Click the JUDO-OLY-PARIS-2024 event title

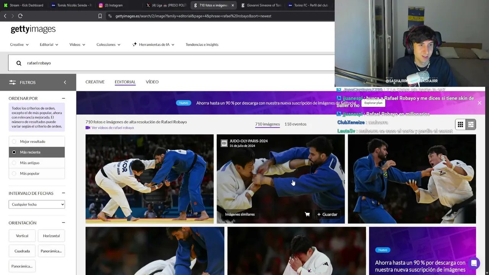pyautogui.click(x=249, y=141)
